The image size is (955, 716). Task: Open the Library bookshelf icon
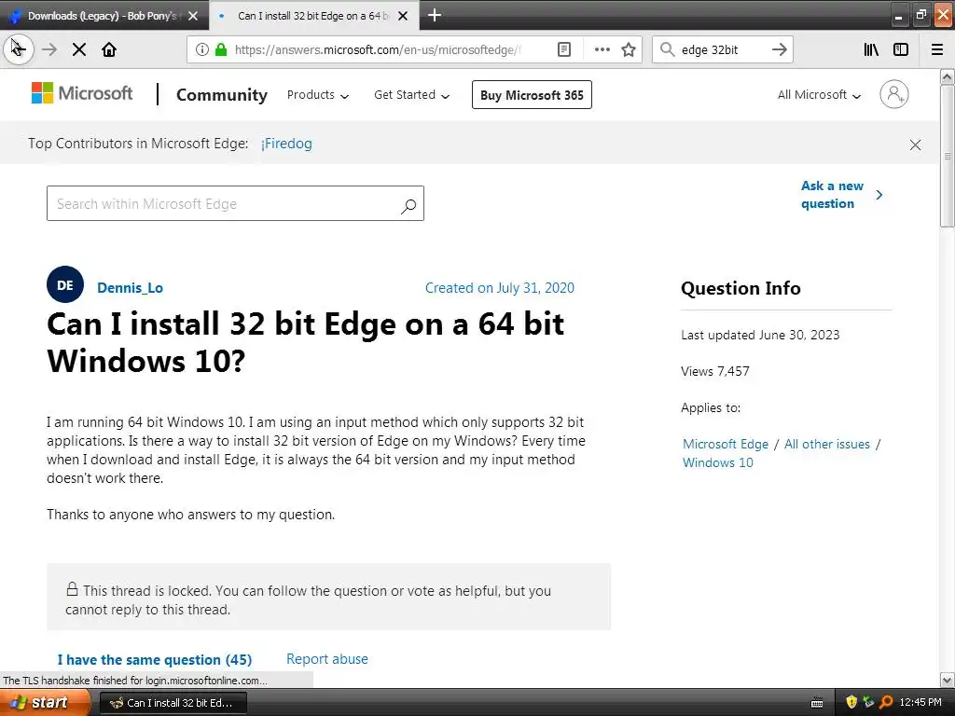(871, 50)
